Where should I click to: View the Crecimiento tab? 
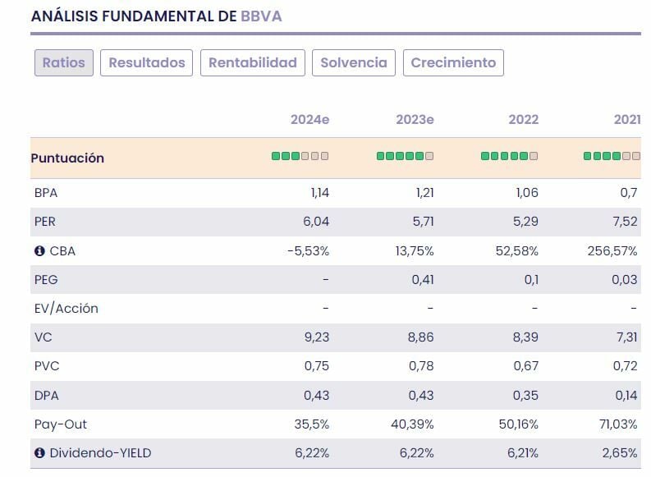[453, 63]
